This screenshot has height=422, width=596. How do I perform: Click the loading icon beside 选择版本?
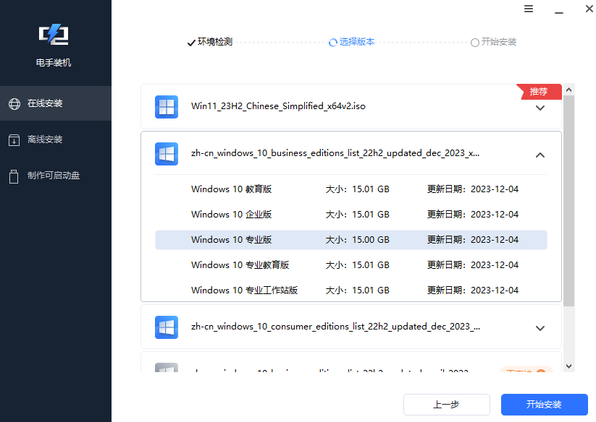coord(332,42)
